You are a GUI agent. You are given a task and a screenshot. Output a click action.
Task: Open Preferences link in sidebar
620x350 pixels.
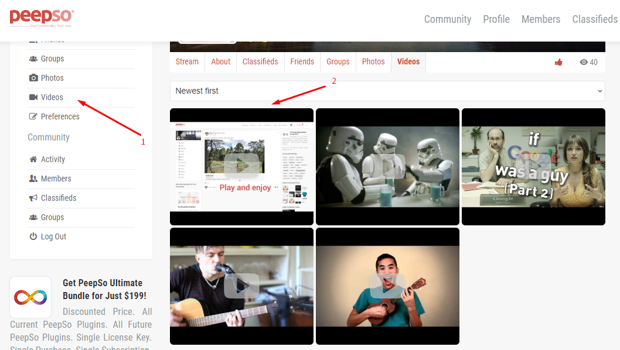click(x=60, y=116)
